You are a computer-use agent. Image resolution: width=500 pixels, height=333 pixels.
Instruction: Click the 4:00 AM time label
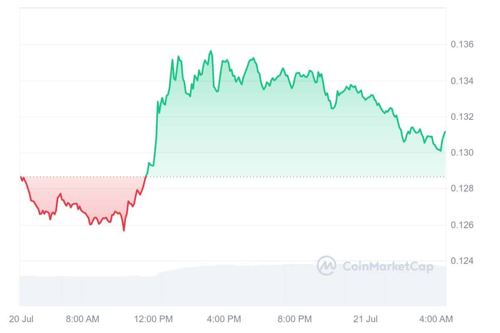(435, 319)
